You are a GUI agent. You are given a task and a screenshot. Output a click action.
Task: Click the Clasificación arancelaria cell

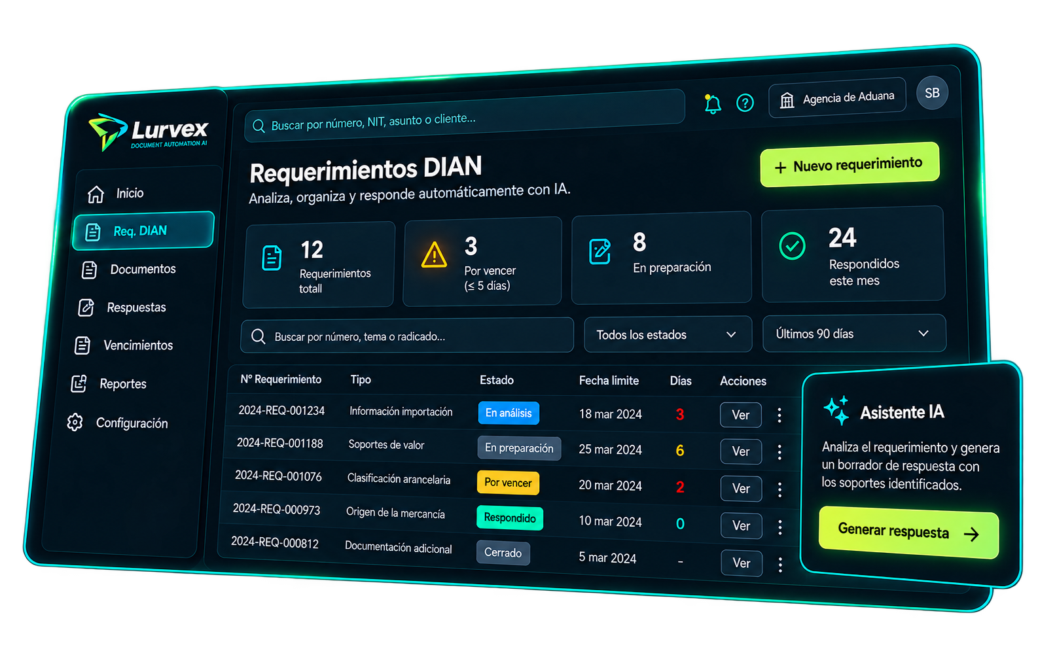399,479
